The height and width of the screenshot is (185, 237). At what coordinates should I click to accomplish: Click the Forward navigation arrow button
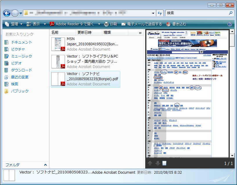[x=15, y=13]
